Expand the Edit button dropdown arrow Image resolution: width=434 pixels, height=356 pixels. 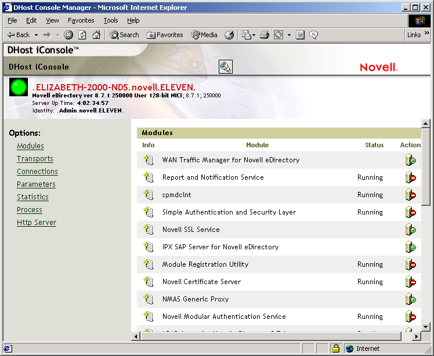(289, 35)
